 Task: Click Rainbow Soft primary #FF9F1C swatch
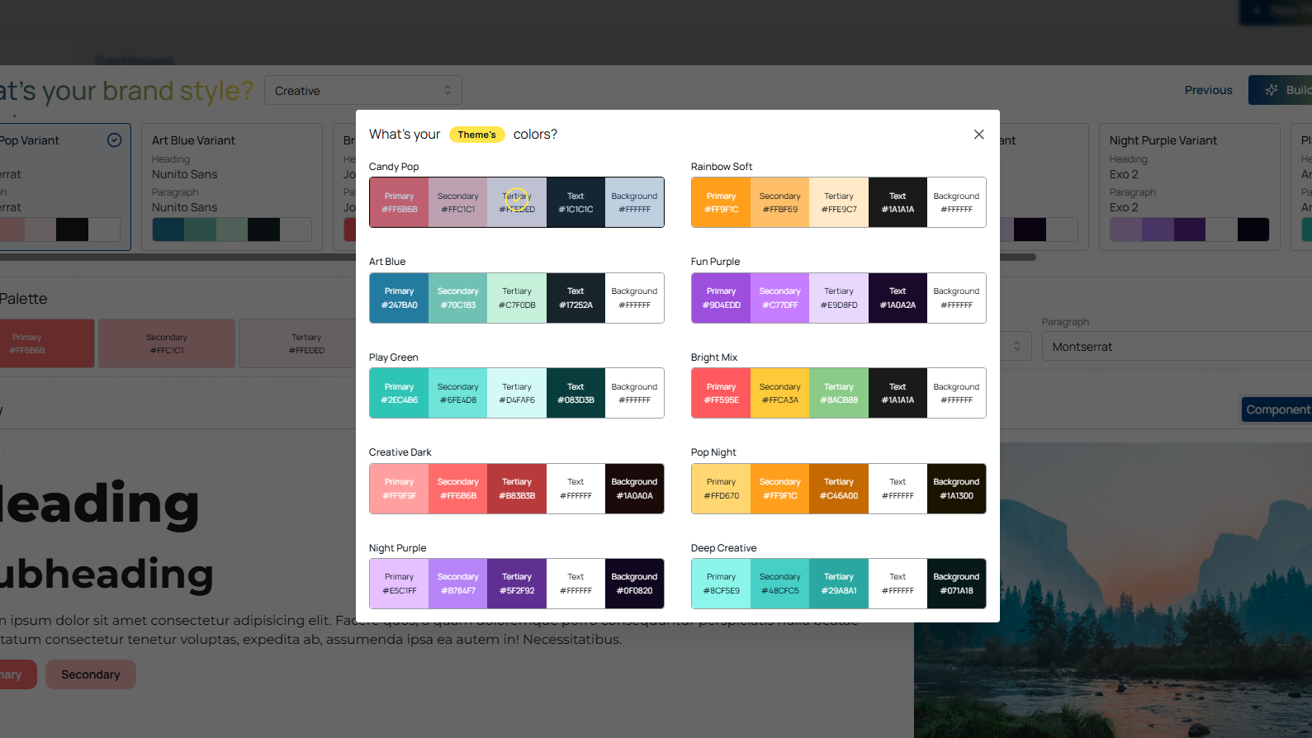click(721, 202)
